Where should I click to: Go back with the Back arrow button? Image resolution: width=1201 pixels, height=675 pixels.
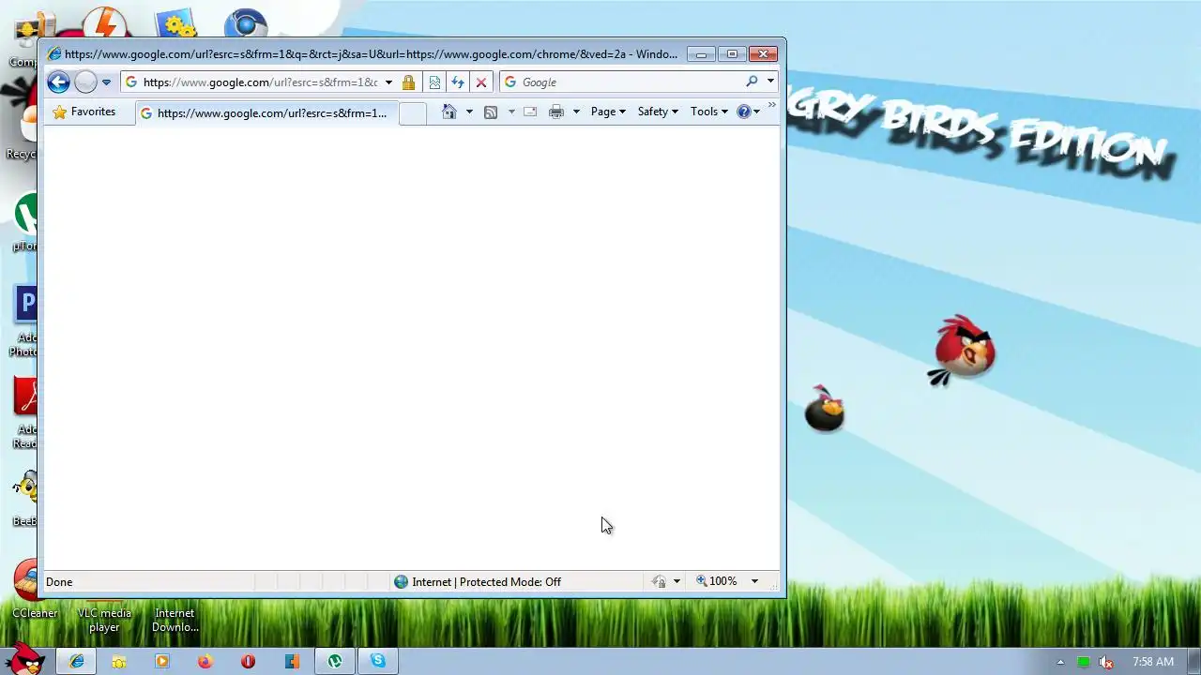click(58, 82)
